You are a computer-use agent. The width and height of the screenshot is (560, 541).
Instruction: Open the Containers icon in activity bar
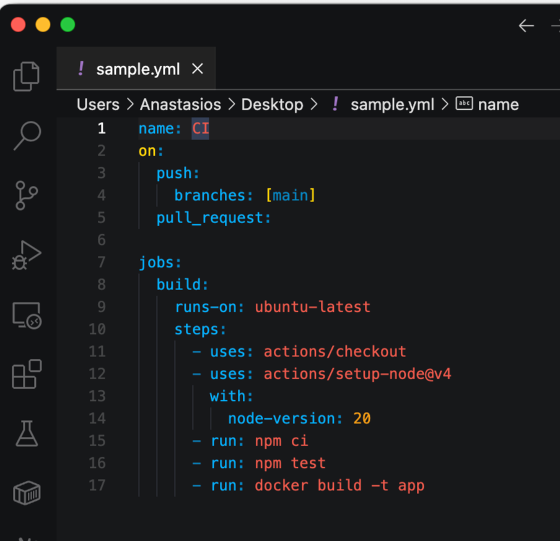click(27, 493)
